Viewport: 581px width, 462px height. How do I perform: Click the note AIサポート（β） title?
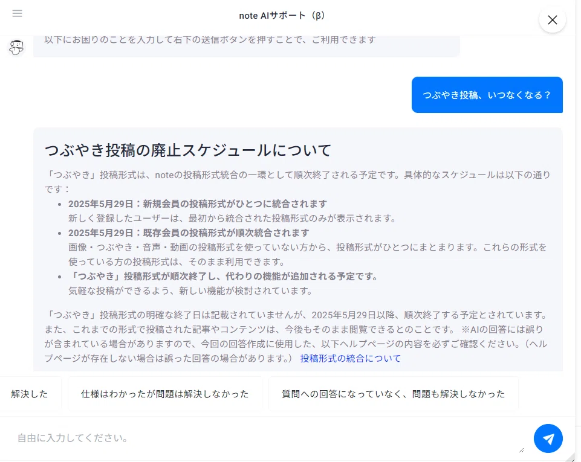coord(282,16)
